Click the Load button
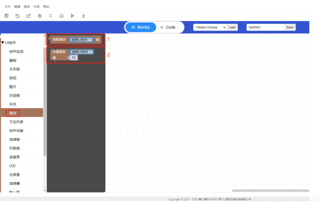 [x=232, y=27]
